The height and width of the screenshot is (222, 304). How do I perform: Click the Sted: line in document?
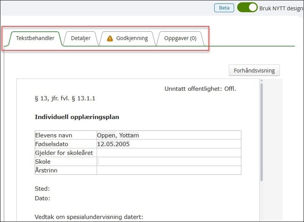[x=42, y=188]
